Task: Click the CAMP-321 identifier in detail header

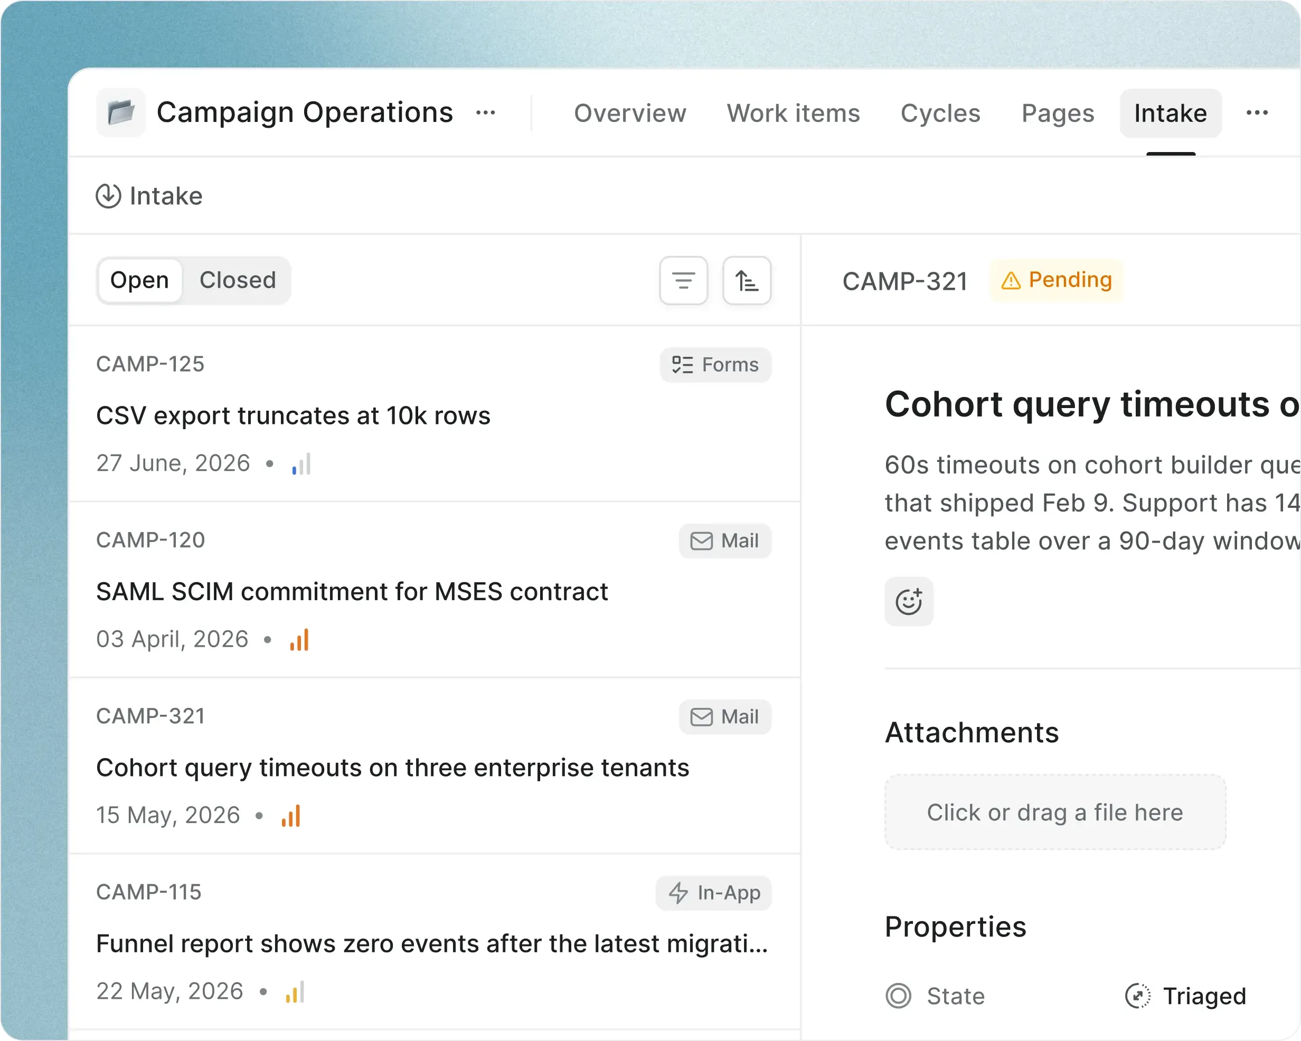Action: pos(905,281)
